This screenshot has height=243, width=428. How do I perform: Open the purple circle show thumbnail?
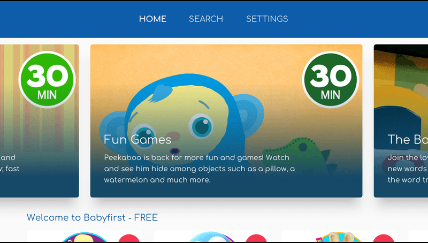coord(85,238)
